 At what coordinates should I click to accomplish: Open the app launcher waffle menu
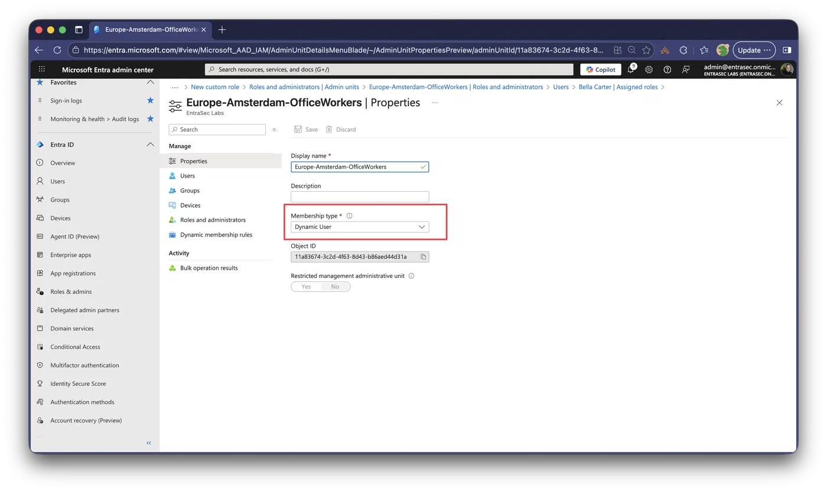(x=41, y=70)
